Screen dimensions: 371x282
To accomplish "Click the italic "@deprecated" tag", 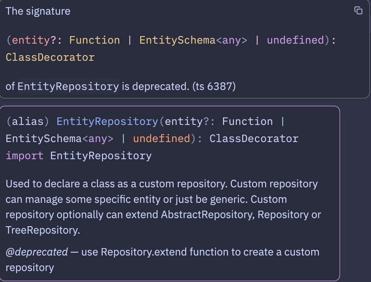I will click(37, 252).
